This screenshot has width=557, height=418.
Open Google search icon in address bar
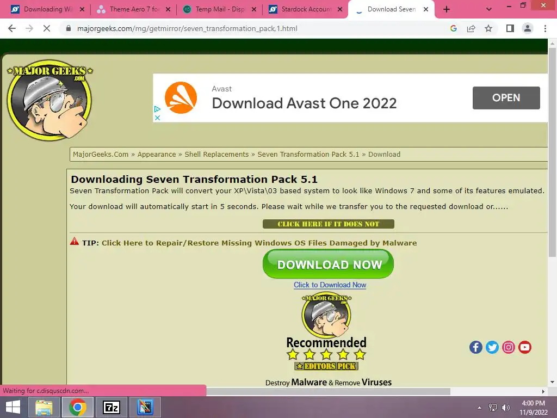[453, 28]
